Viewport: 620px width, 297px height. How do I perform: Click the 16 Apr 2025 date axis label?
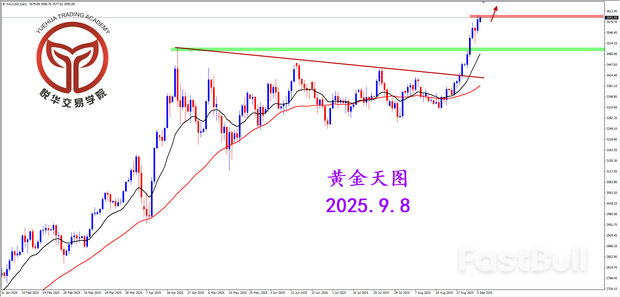pyautogui.click(x=175, y=293)
